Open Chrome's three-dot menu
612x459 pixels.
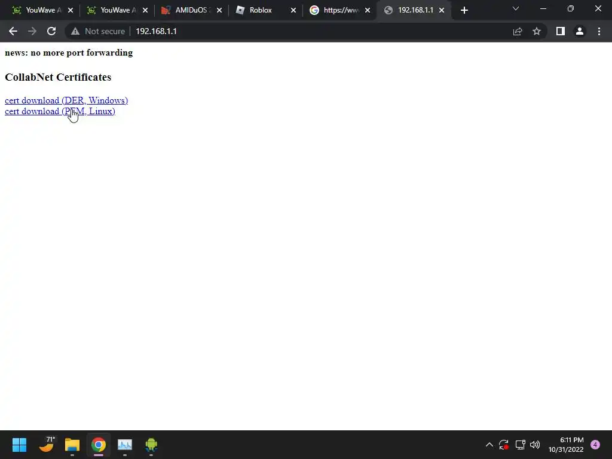[x=599, y=31]
